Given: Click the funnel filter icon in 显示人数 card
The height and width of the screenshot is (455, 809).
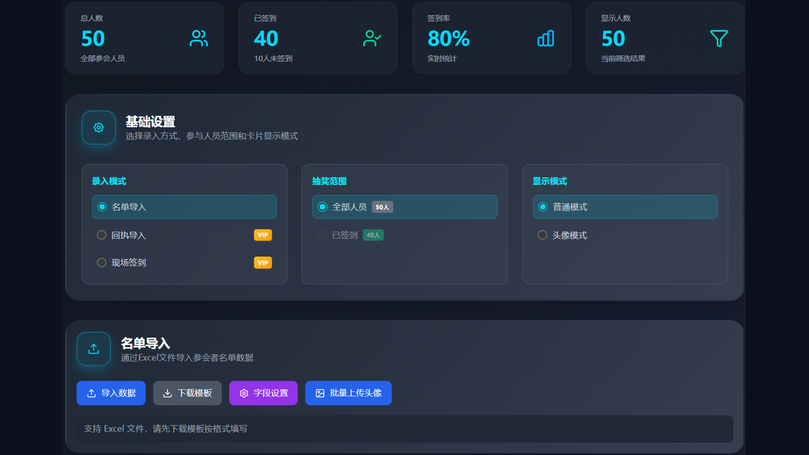Looking at the screenshot, I should pyautogui.click(x=719, y=38).
